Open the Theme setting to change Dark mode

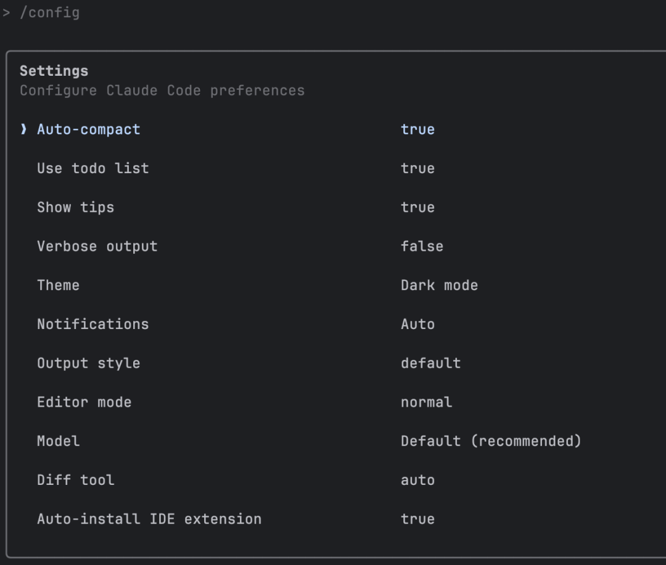point(58,285)
